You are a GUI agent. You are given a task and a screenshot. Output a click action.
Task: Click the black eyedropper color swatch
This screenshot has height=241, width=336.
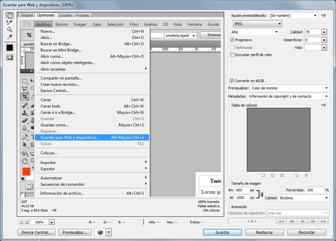point(10,47)
